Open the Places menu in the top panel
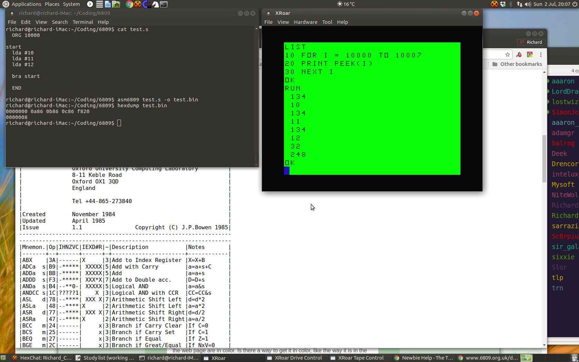 coord(52,4)
